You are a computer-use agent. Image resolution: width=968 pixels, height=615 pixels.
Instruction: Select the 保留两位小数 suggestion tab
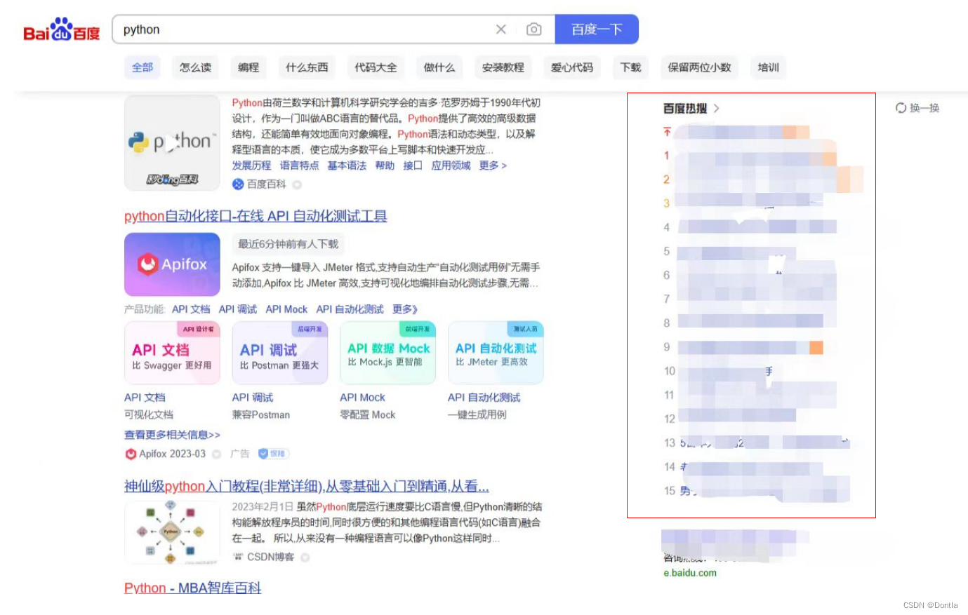click(x=699, y=67)
